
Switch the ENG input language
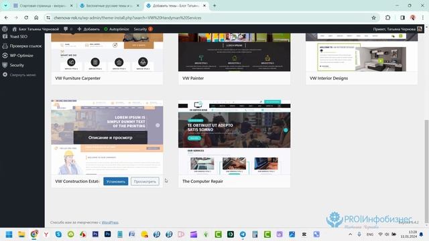click(369, 234)
